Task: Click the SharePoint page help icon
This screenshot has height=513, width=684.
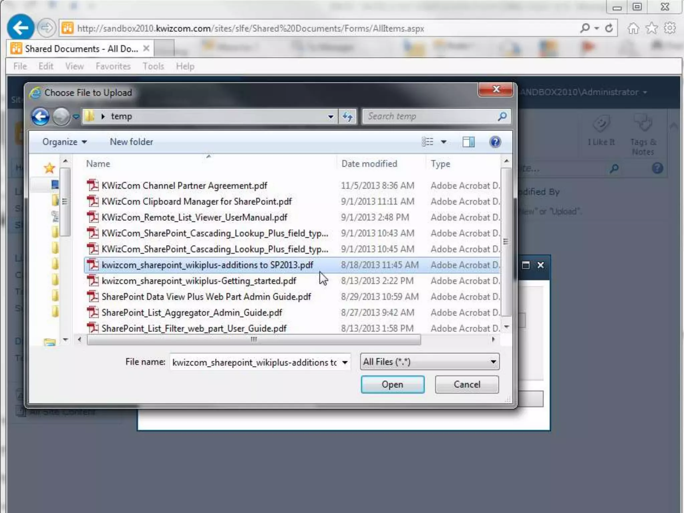Action: click(x=657, y=168)
